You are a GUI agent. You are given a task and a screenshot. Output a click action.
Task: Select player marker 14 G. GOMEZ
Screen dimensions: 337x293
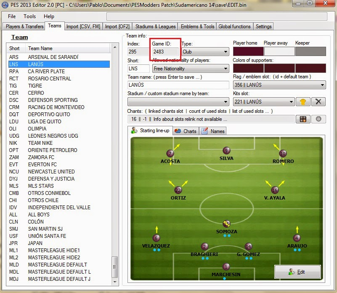point(248,246)
